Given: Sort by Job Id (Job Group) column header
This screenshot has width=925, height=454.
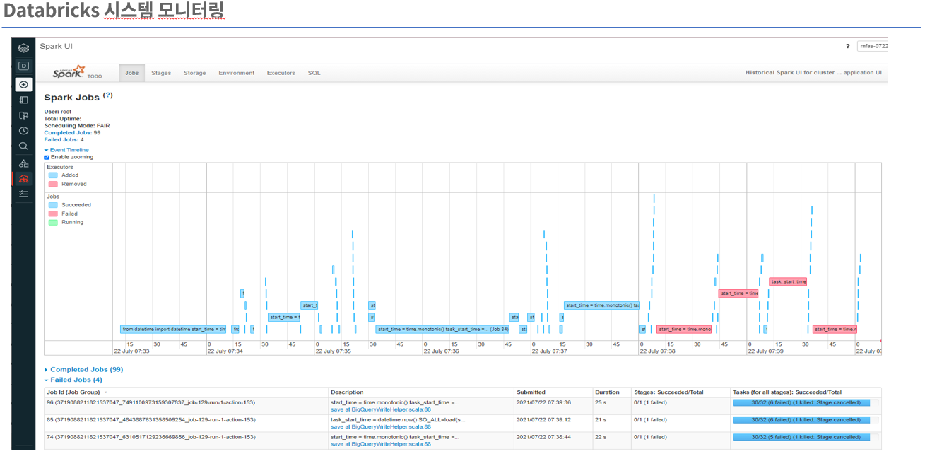Looking at the screenshot, I should click(76, 392).
